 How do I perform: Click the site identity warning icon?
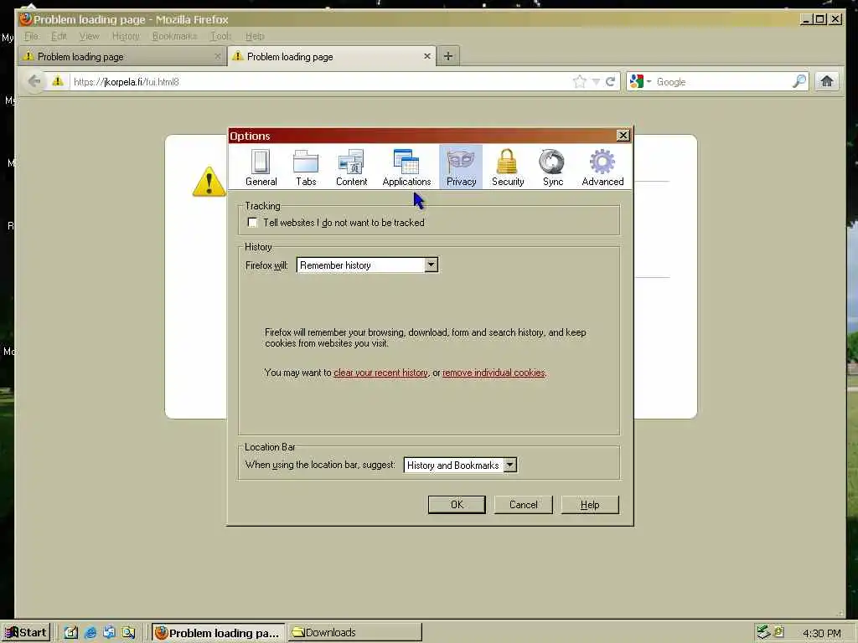click(x=58, y=81)
